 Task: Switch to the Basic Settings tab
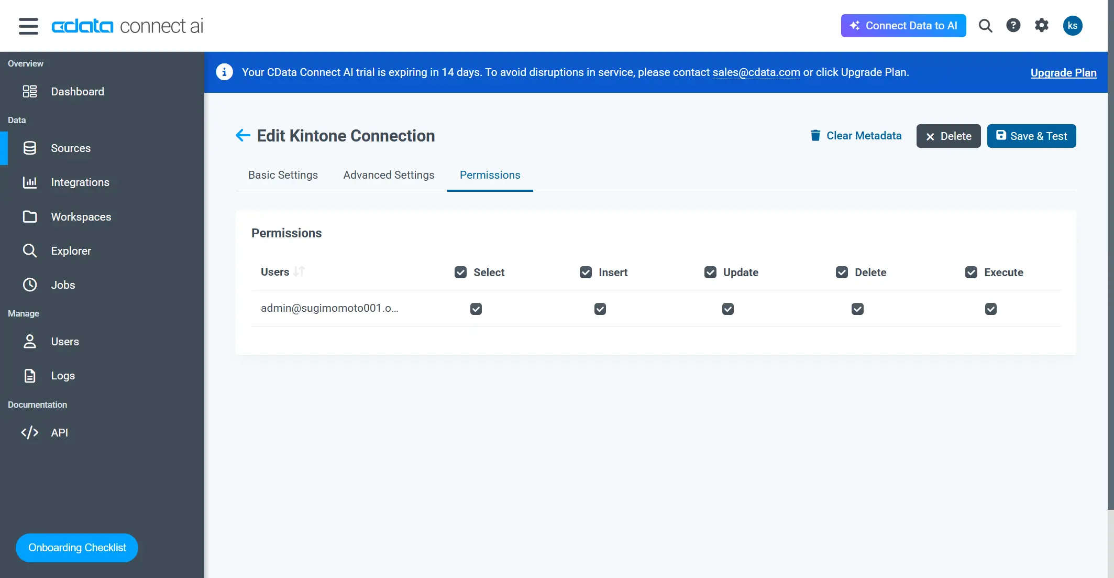pos(283,175)
